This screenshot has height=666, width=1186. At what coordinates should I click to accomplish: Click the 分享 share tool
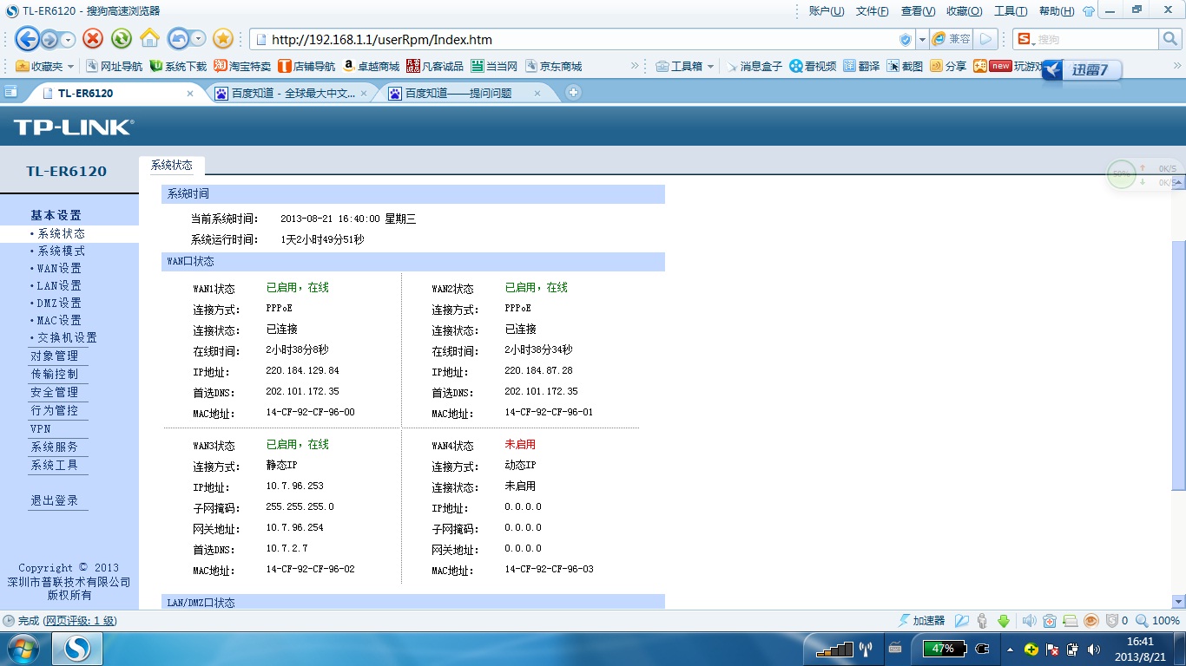pos(947,66)
